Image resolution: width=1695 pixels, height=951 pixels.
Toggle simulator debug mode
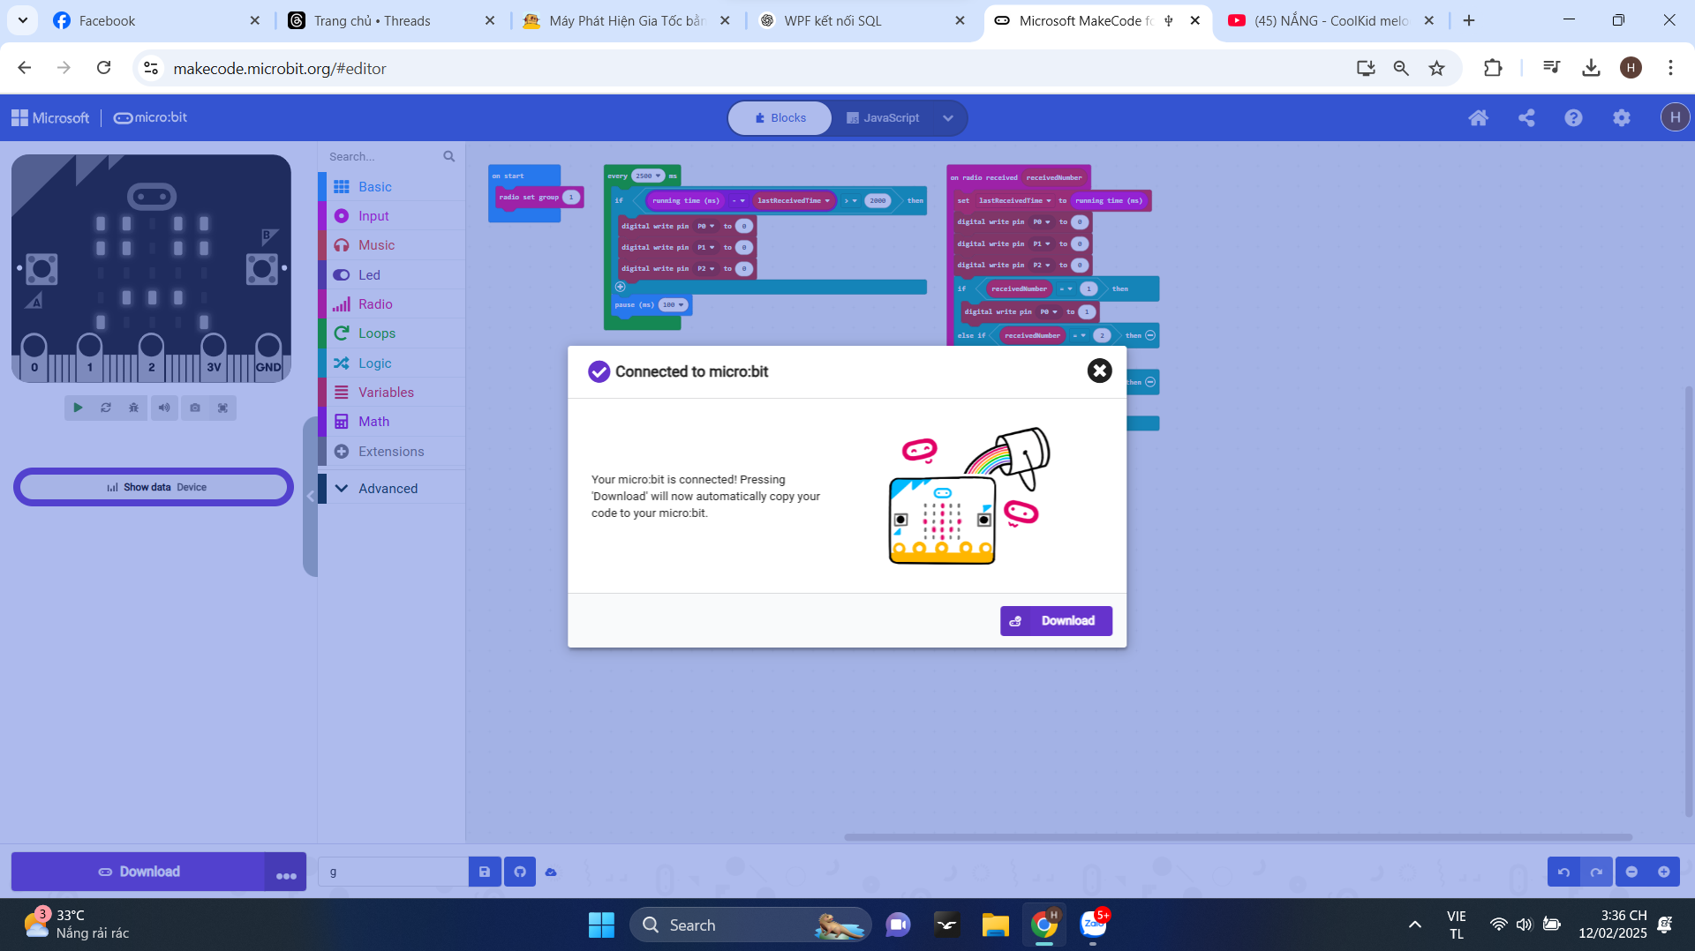pyautogui.click(x=134, y=408)
